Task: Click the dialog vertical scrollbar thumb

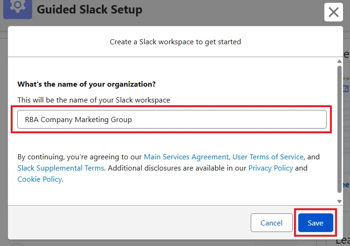Action: [x=339, y=129]
